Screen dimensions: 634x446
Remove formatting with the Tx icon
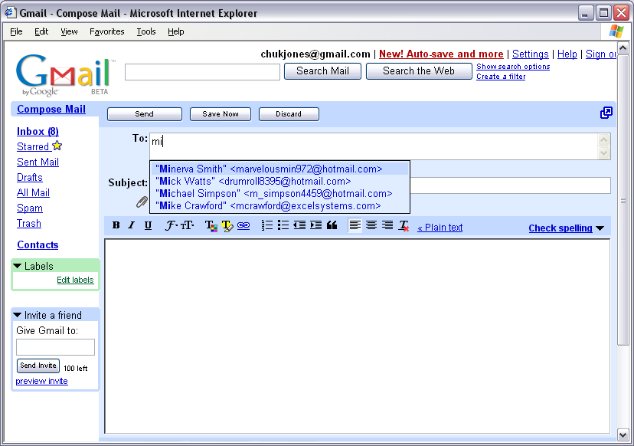404,226
